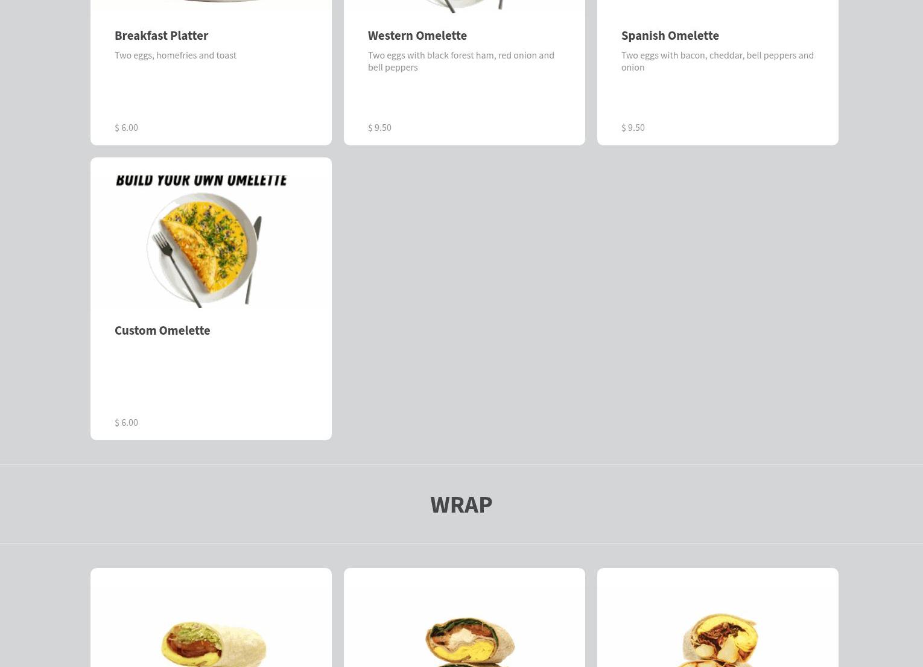
Task: Click the Western Omelette ham description
Action: [461, 61]
